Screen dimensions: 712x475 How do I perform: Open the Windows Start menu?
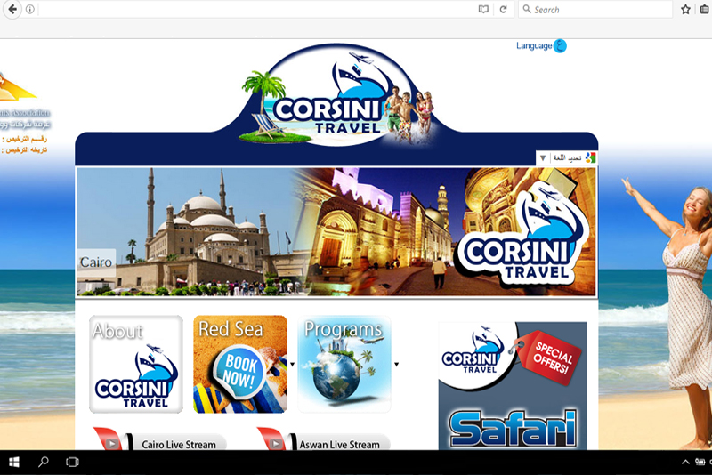click(x=14, y=463)
